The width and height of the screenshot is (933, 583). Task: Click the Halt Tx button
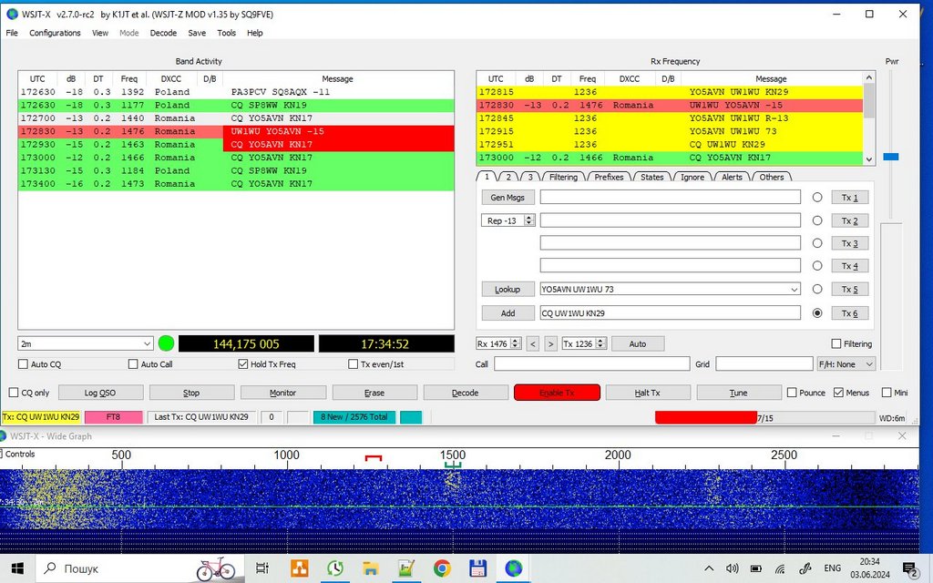pos(648,393)
